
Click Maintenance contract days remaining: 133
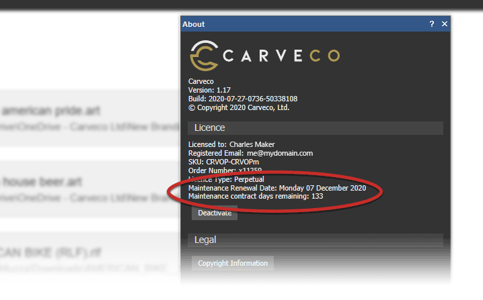click(256, 196)
